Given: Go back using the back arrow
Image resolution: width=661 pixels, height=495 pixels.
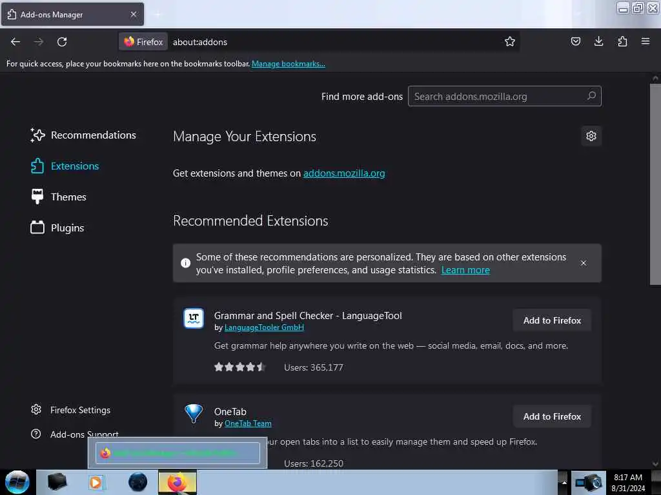Looking at the screenshot, I should point(15,42).
